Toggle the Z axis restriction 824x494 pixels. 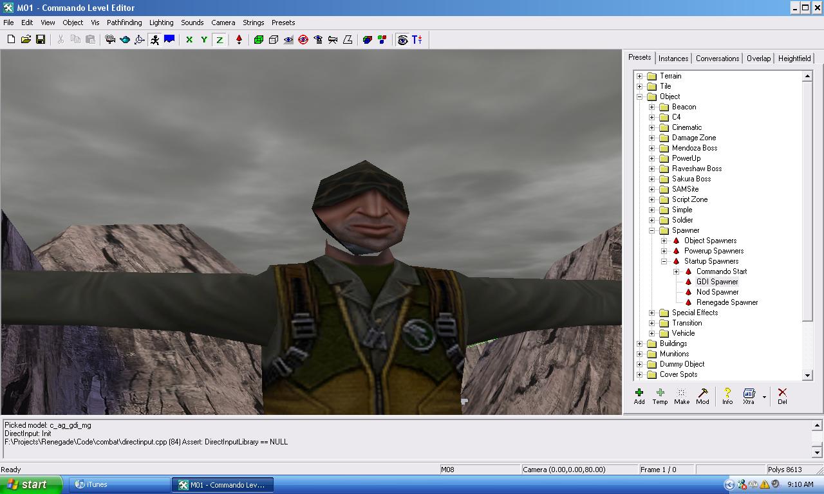[x=220, y=40]
